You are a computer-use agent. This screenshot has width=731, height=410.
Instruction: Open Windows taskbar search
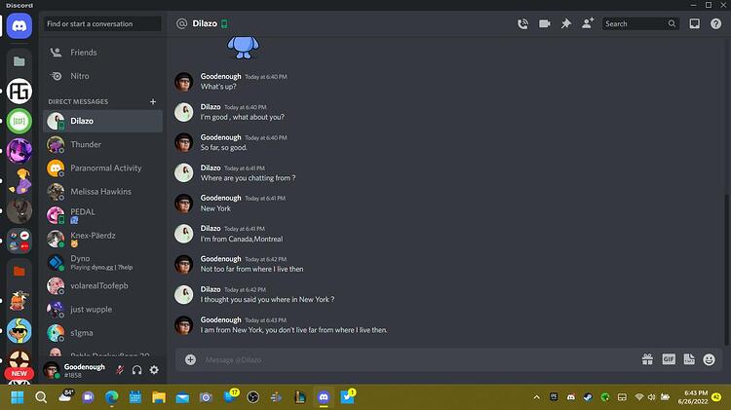pos(41,397)
